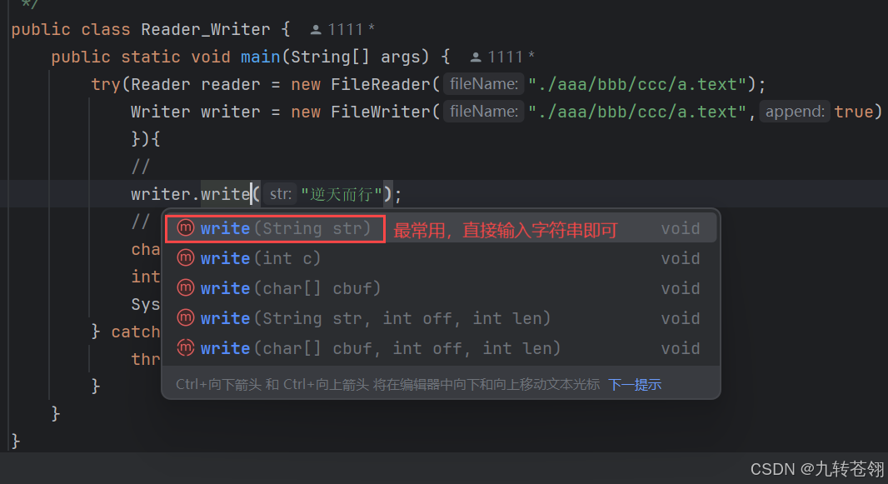Click the FileWriter constructor call
Screen dimensions: 888x484
coord(381,112)
